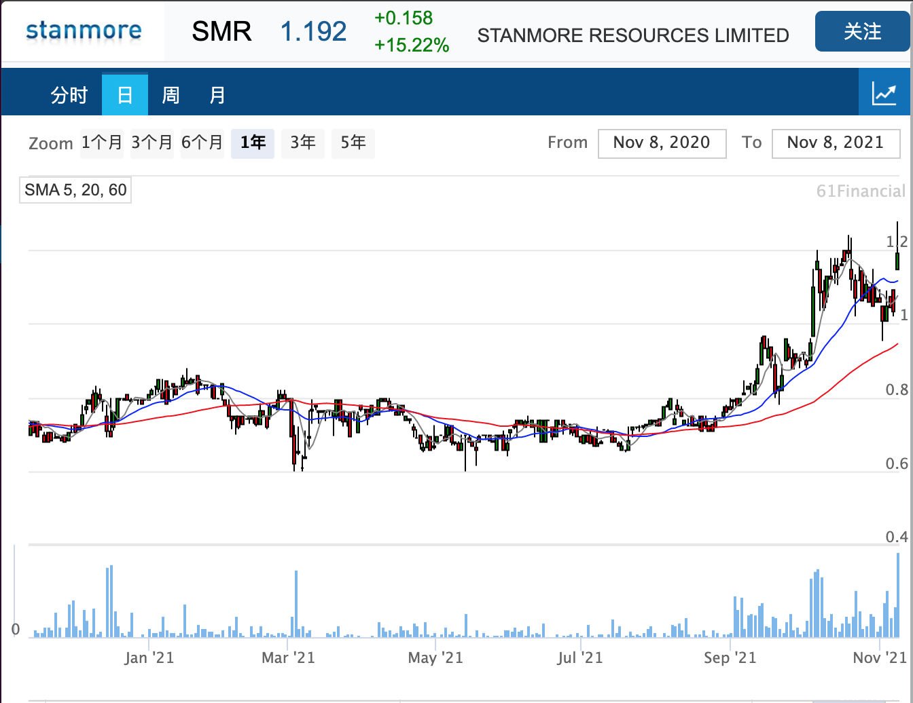This screenshot has width=913, height=703.
Task: Set zoom range to 1个月
Action: 102,143
